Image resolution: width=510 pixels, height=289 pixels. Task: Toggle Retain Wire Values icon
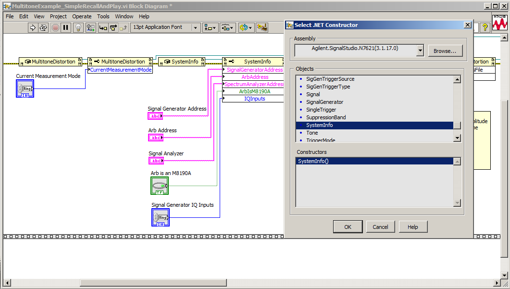click(x=91, y=28)
